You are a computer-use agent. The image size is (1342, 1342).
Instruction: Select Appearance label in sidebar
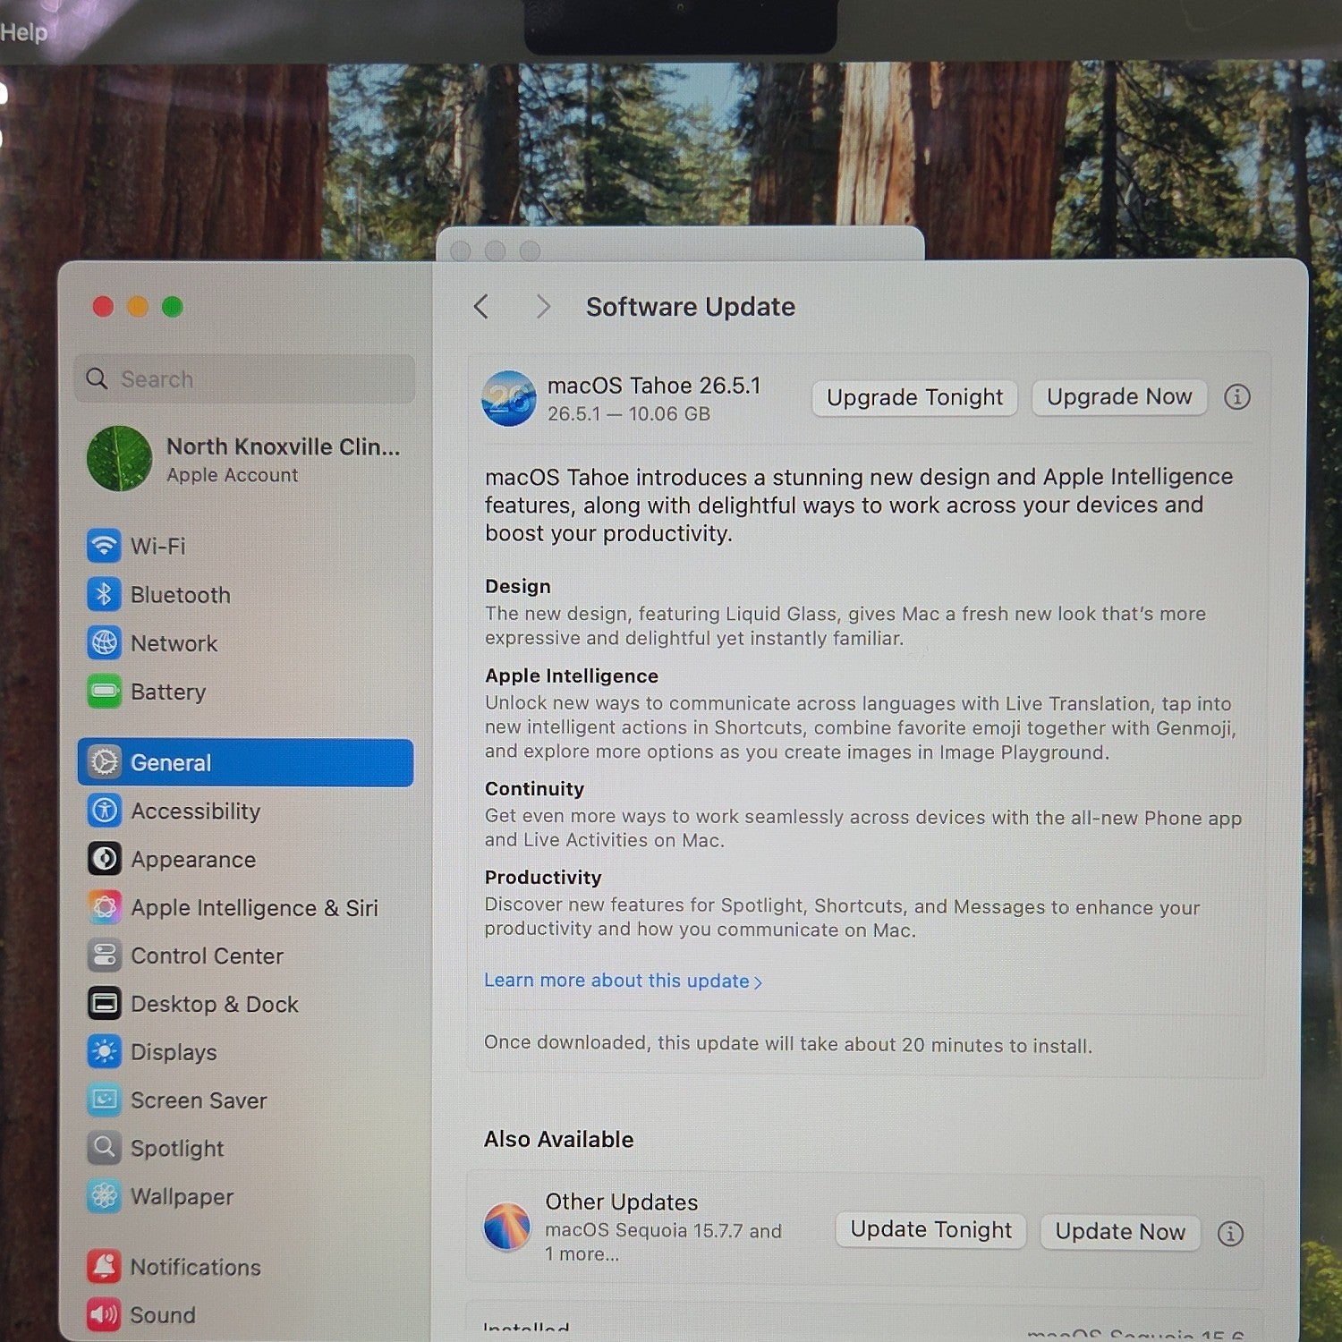193,860
